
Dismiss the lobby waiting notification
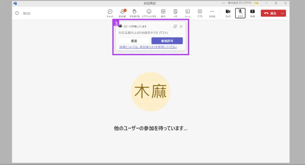click(x=181, y=26)
